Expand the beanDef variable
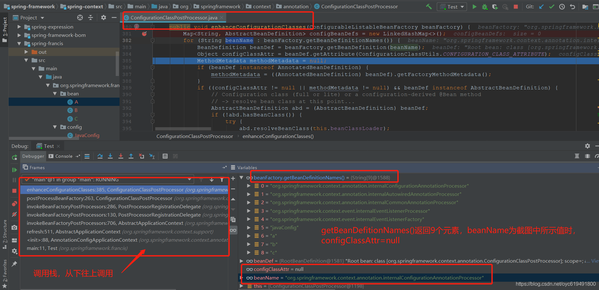The width and height of the screenshot is (599, 290). (x=241, y=261)
